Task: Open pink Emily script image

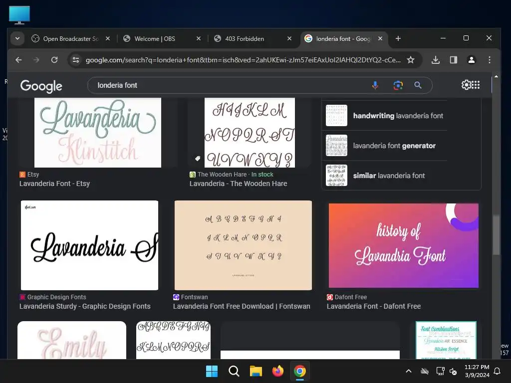Action: click(72, 340)
